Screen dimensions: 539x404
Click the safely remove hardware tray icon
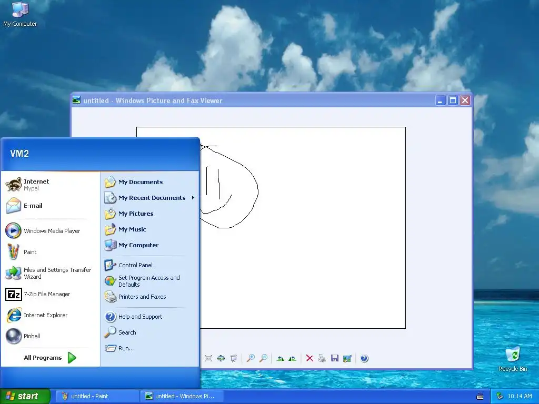[500, 396]
